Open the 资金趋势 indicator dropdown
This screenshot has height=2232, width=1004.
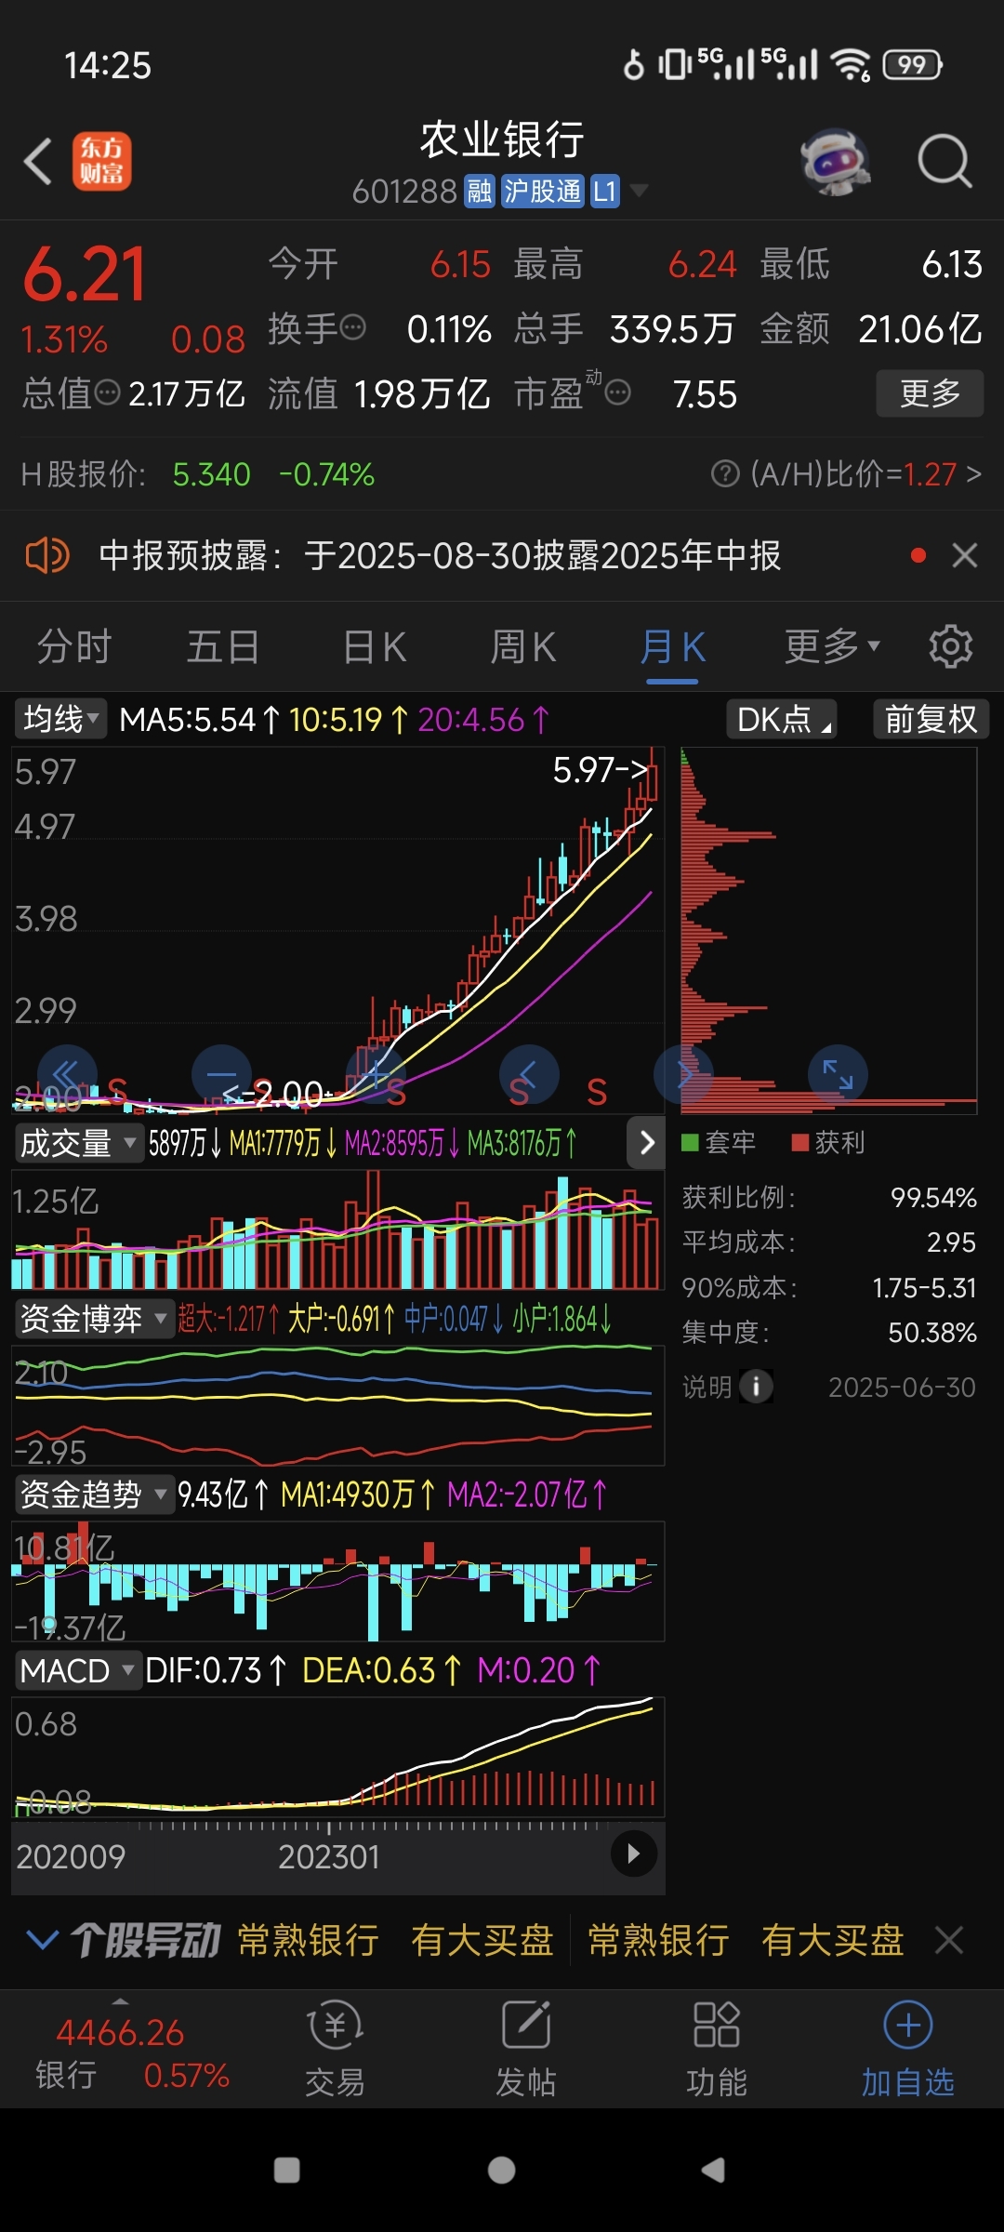[94, 1495]
